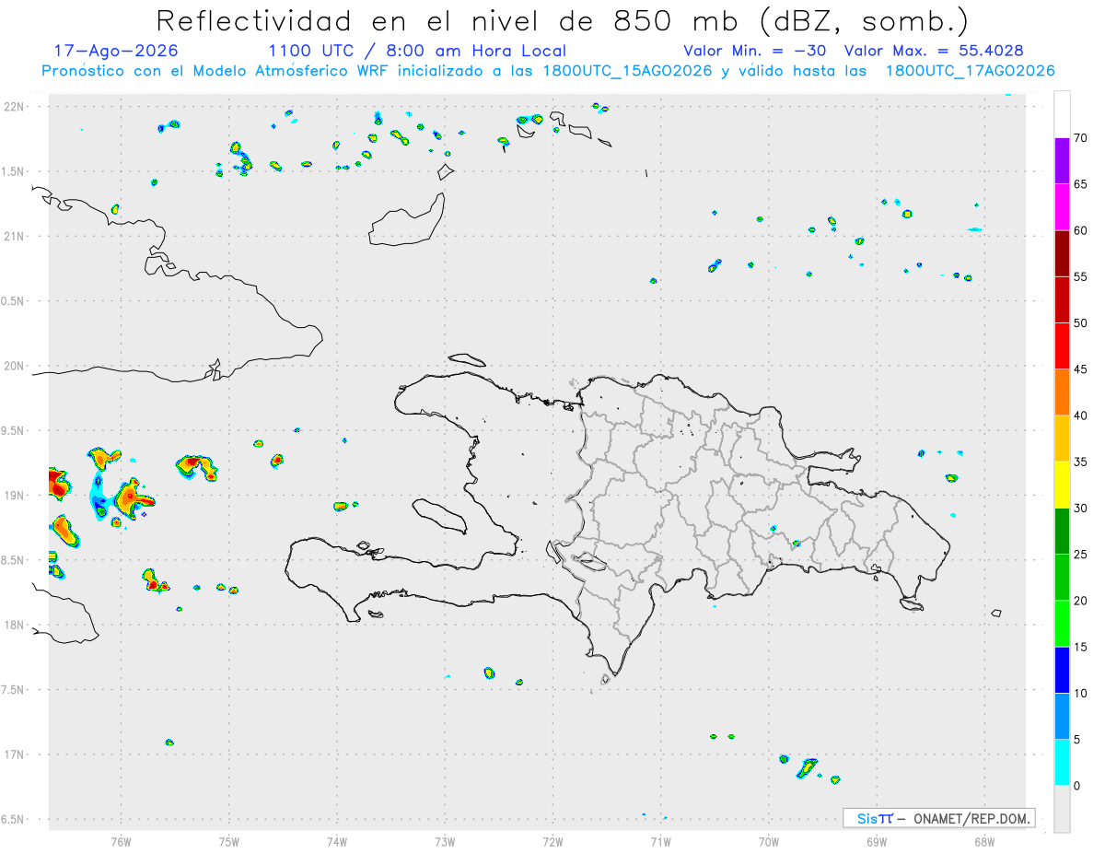This screenshot has width=1105, height=854.
Task: Click the "18N" latitude label
Action: (x=16, y=626)
